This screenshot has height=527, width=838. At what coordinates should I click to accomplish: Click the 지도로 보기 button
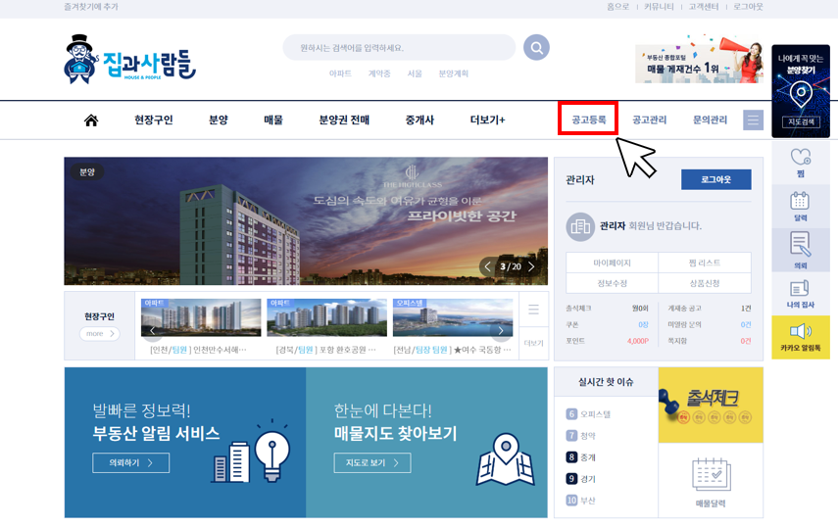[x=370, y=462]
